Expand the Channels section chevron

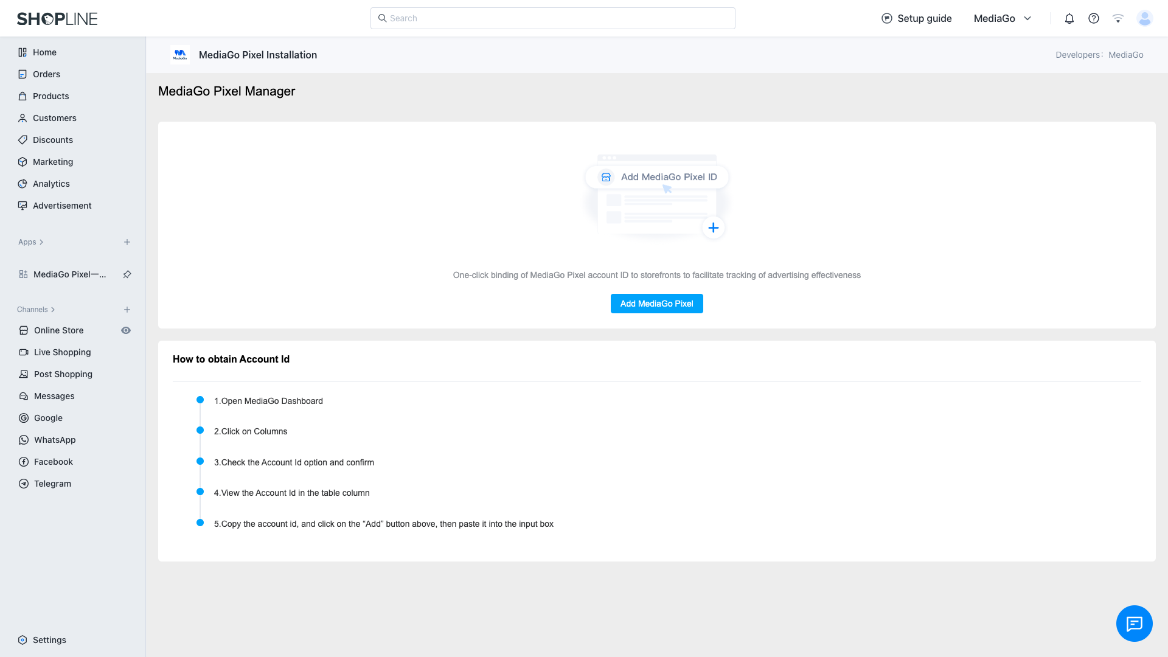tap(53, 310)
